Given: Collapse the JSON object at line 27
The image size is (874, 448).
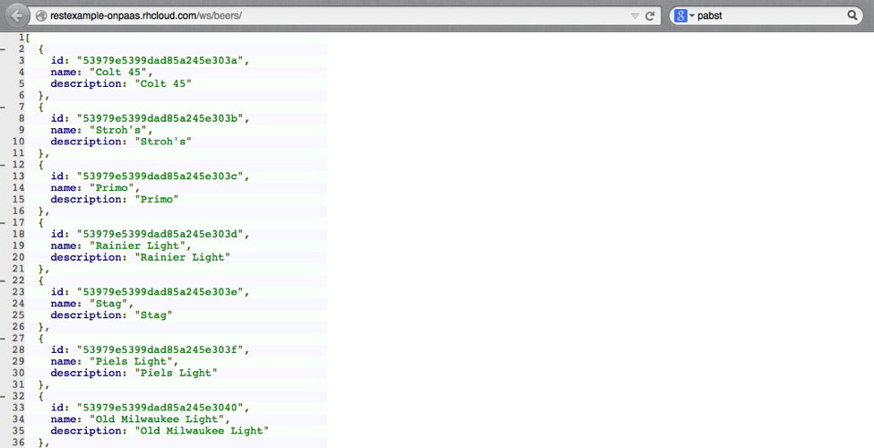Looking at the screenshot, I should coord(3,338).
